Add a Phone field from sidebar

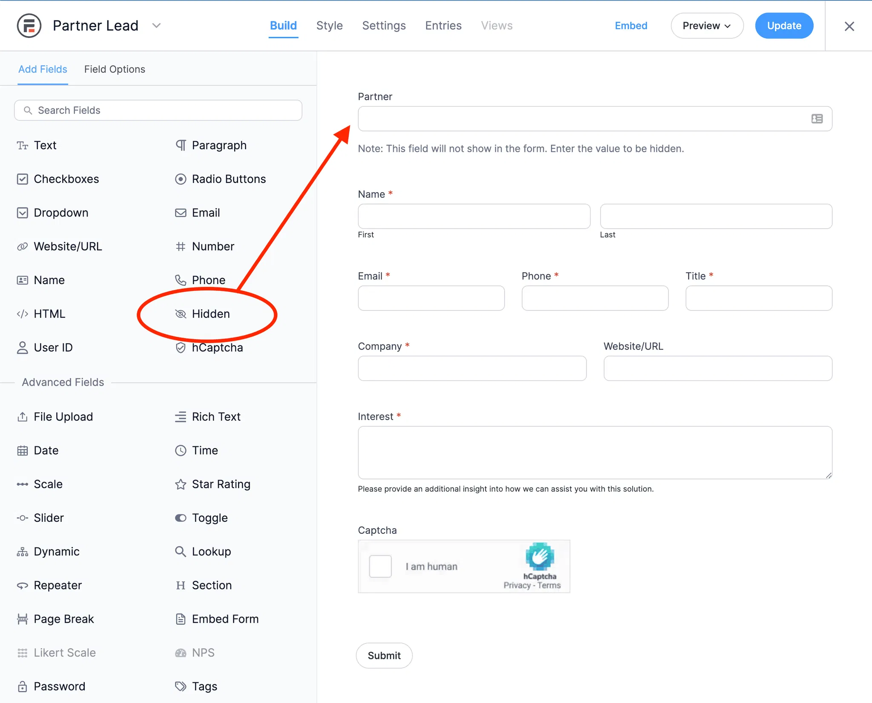[200, 280]
